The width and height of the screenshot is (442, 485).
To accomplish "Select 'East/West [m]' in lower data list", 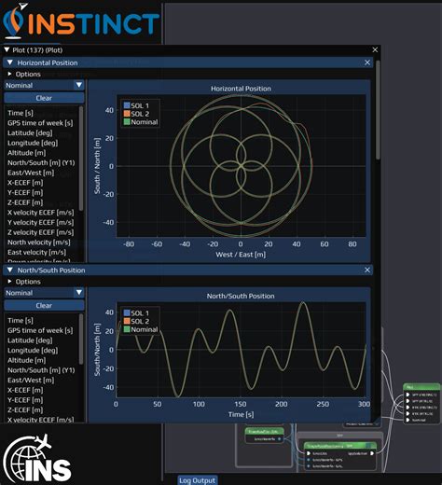I will [31, 380].
